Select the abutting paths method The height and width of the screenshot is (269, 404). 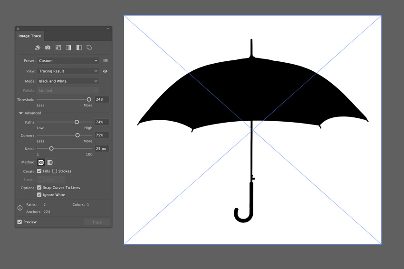tap(41, 163)
